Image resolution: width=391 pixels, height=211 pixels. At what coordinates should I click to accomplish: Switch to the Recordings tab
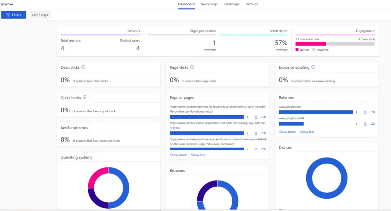point(209,4)
